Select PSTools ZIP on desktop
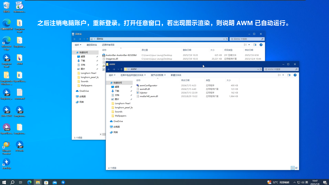 tap(20, 146)
